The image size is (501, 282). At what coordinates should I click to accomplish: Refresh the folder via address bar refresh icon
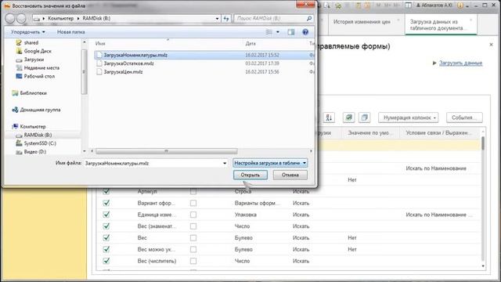point(226,19)
